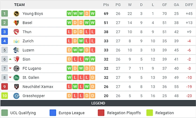Screen dimensions: 196x118
Task: Click the Sion team badge
Action: (16, 59)
